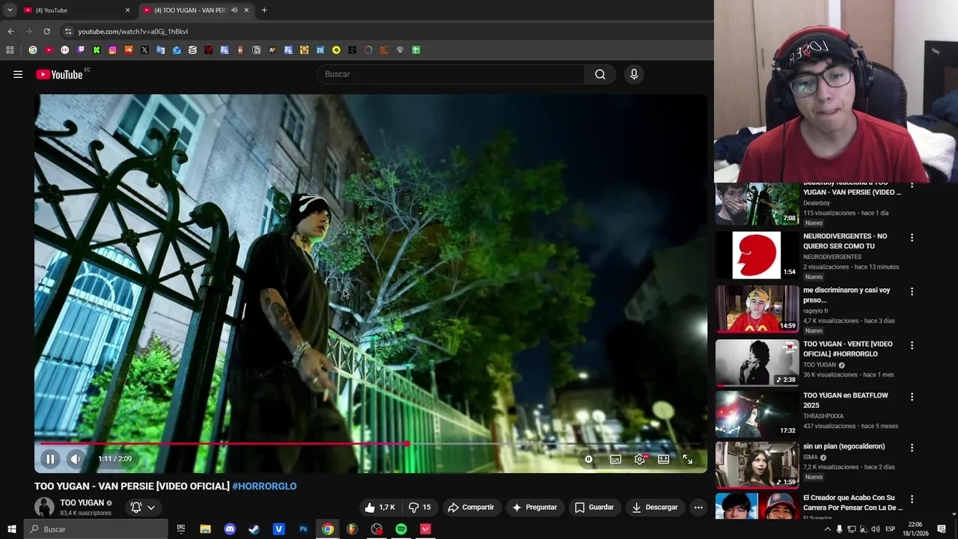Viewport: 958px width, 539px height.
Task: Open TOO YUGAN channel avatar
Action: [44, 508]
